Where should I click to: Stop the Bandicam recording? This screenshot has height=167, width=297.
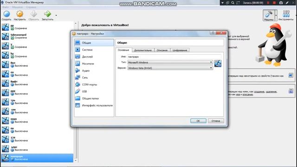[274, 3]
